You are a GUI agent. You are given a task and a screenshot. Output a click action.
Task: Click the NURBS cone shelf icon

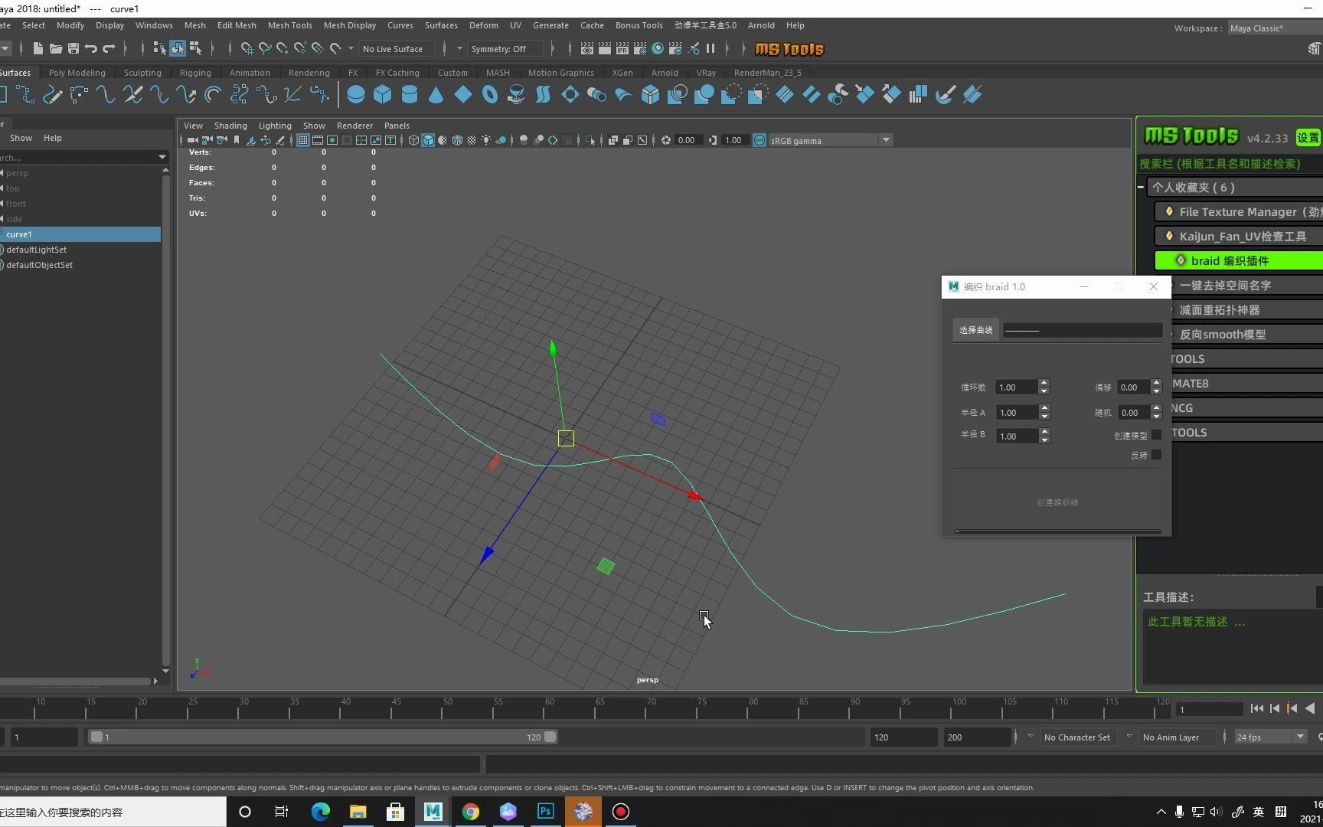point(436,95)
